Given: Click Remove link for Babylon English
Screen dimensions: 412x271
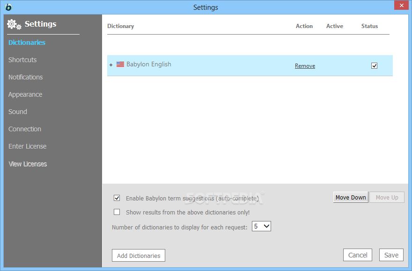Looking at the screenshot, I should 305,66.
